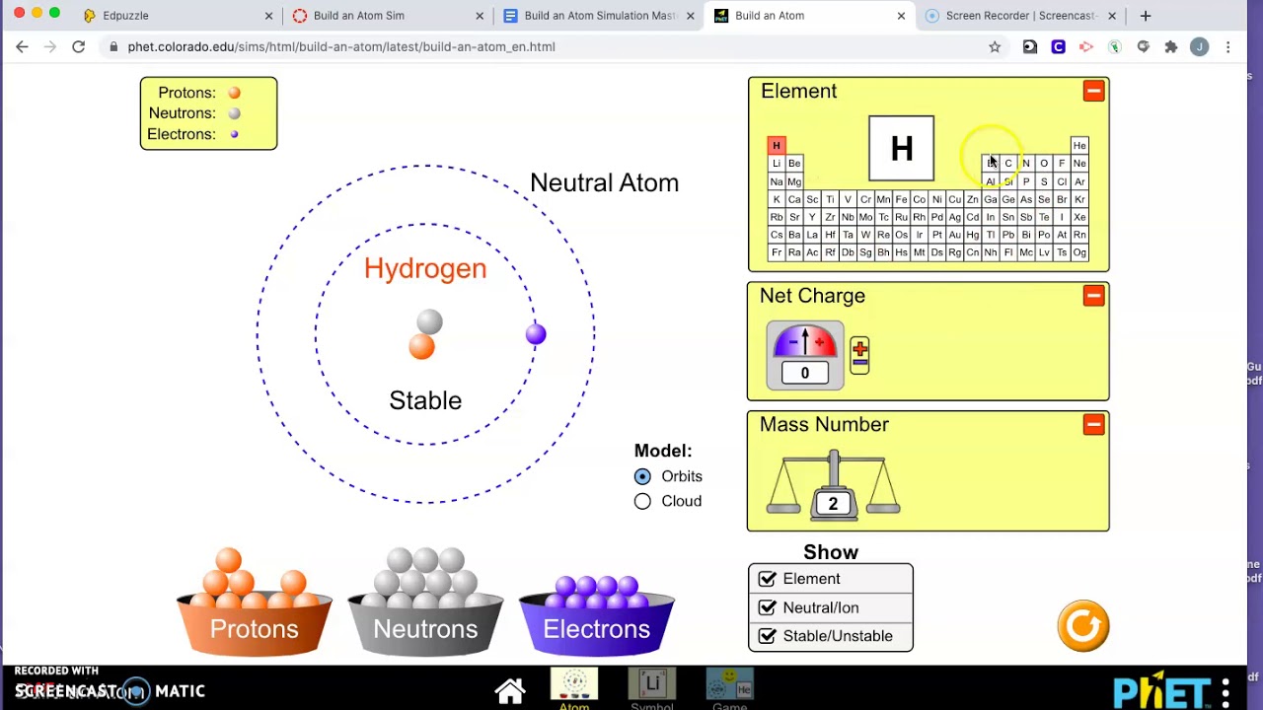This screenshot has width=1263, height=710.
Task: Click the charge comparison battery icon
Action: (x=859, y=355)
